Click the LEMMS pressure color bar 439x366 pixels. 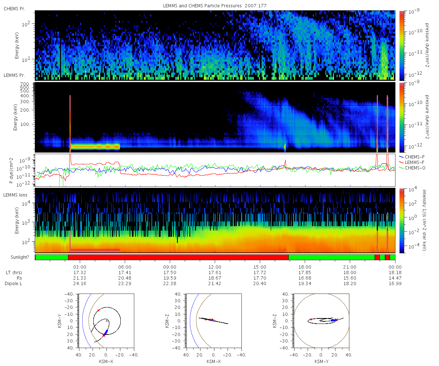(x=401, y=117)
